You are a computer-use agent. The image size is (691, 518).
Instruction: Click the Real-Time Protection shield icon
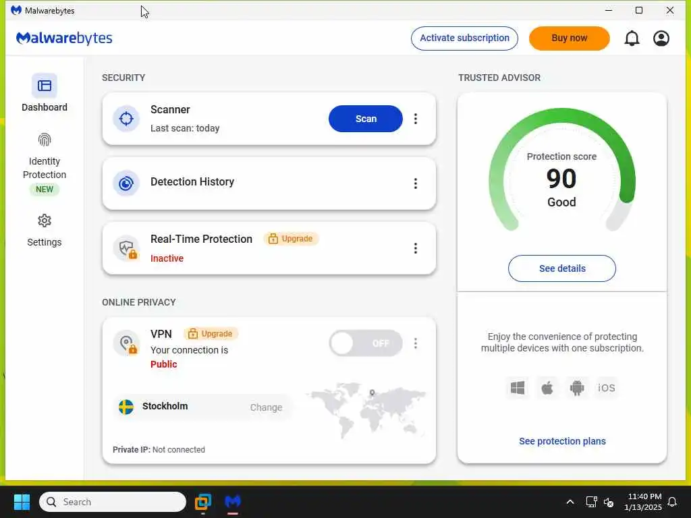[126, 248]
